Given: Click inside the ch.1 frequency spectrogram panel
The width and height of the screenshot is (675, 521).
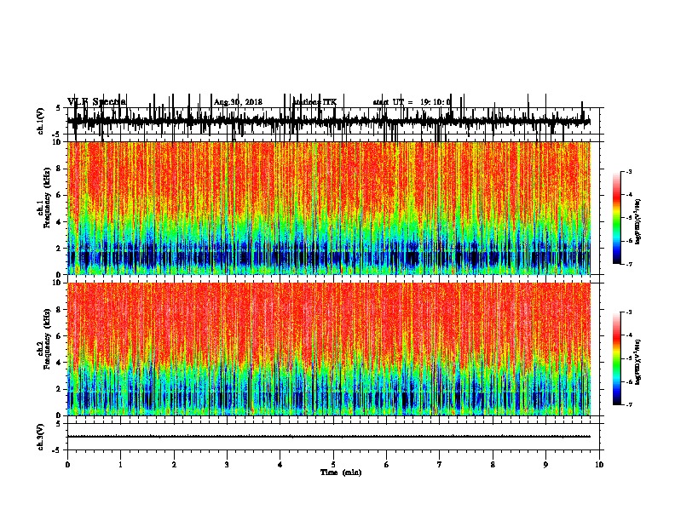Looking at the screenshot, I should pos(329,208).
